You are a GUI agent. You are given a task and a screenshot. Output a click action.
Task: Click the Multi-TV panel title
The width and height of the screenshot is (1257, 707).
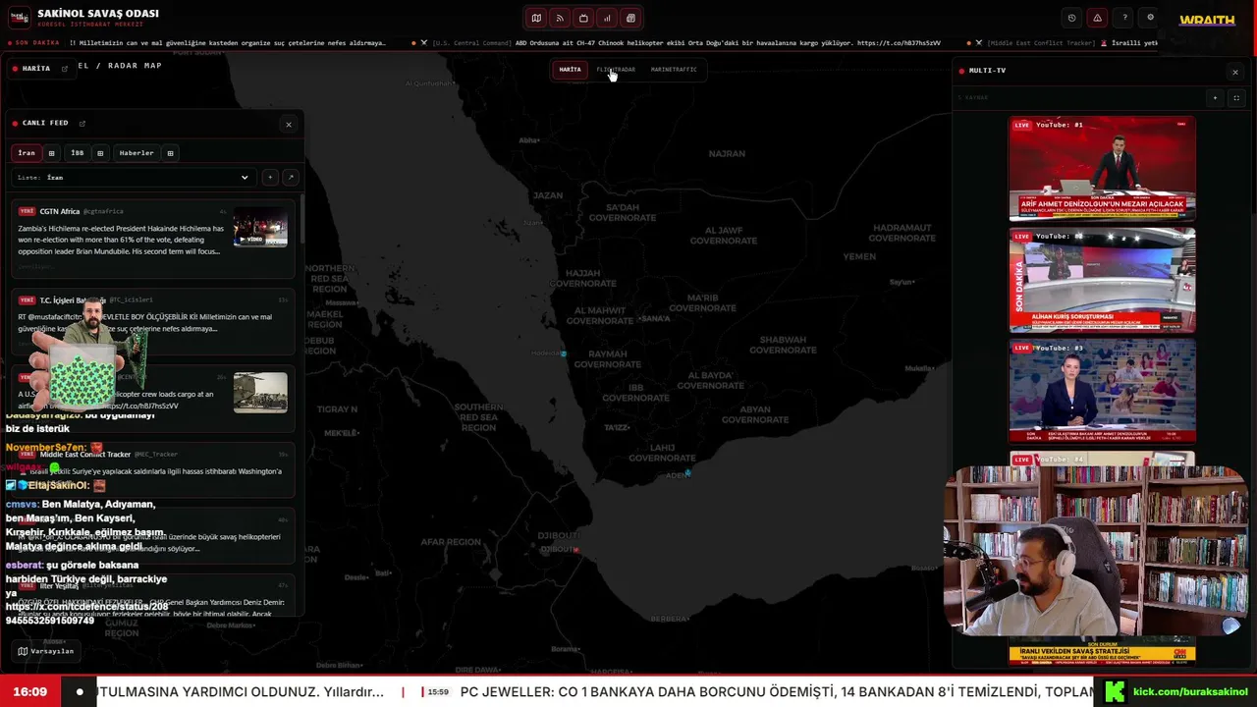987,71
